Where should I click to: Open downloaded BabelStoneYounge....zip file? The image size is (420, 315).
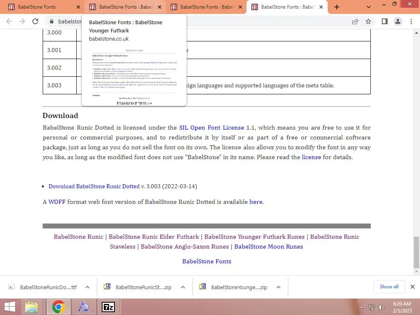tap(239, 287)
